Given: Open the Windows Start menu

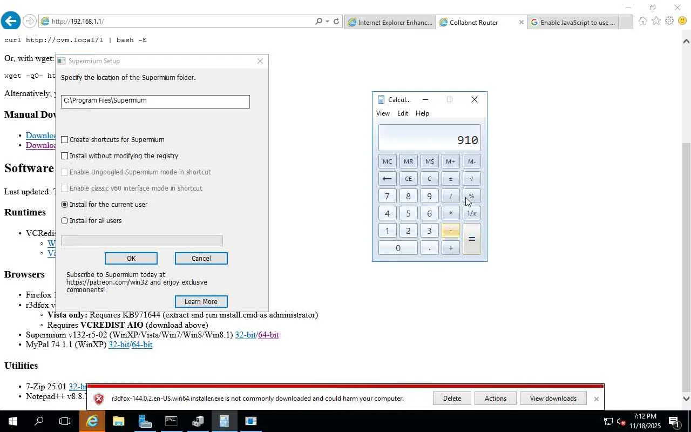Looking at the screenshot, I should pyautogui.click(x=12, y=421).
